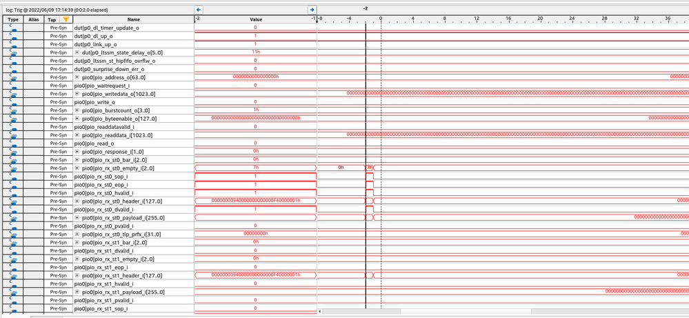
Task: Select bus type icon of pio_writedata_o row
Action: click(13, 94)
